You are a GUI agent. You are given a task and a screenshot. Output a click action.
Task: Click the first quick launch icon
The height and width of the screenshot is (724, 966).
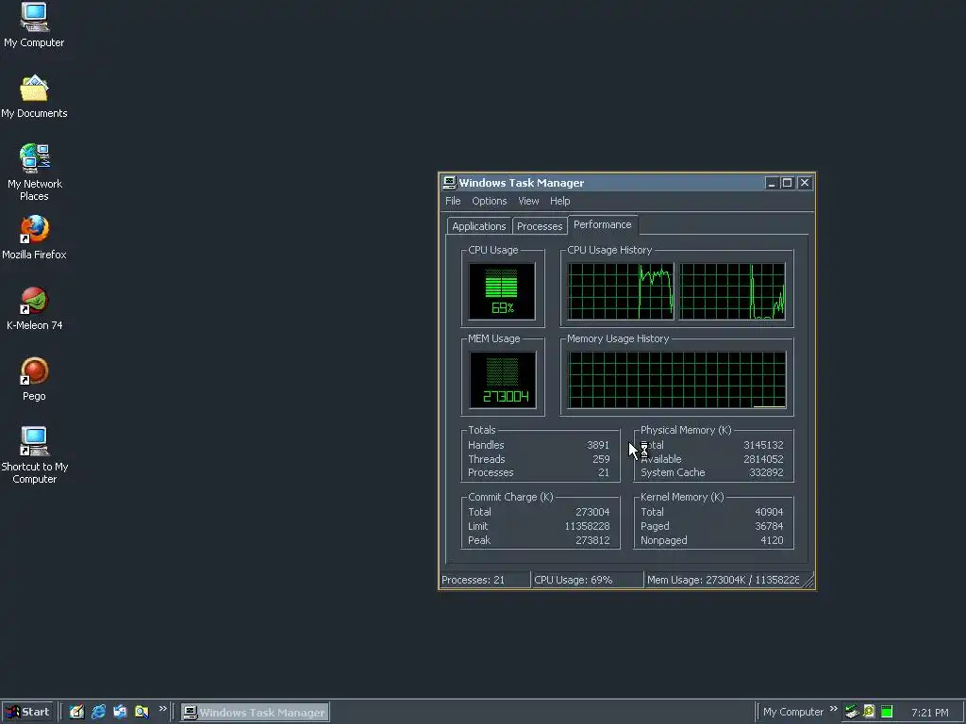point(76,712)
